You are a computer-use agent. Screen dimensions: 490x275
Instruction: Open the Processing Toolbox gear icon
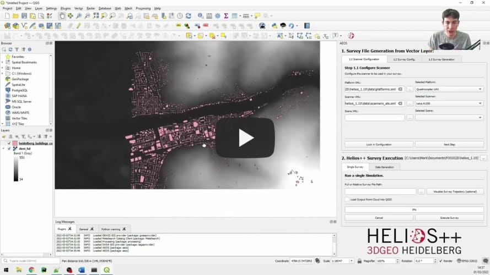coord(218,16)
